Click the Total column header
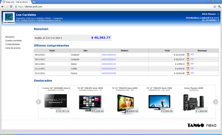This screenshot has width=222, height=135. [x=167, y=51]
